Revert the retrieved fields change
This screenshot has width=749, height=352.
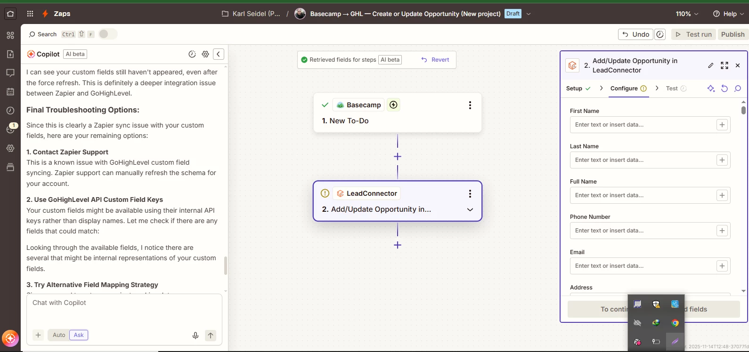[435, 60]
